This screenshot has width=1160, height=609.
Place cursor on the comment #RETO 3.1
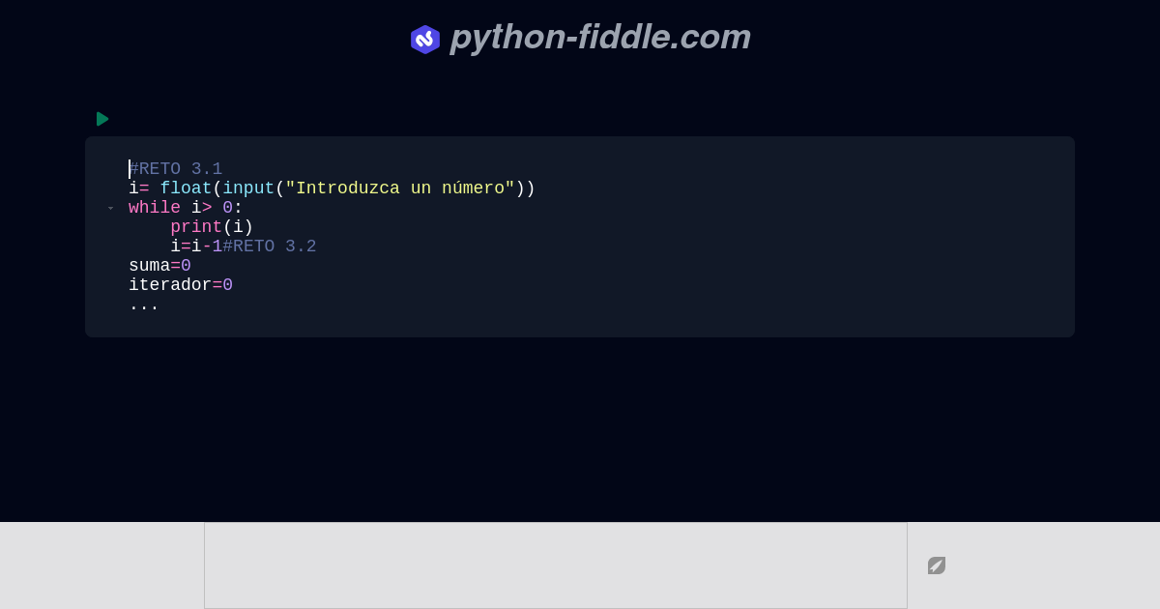click(176, 169)
